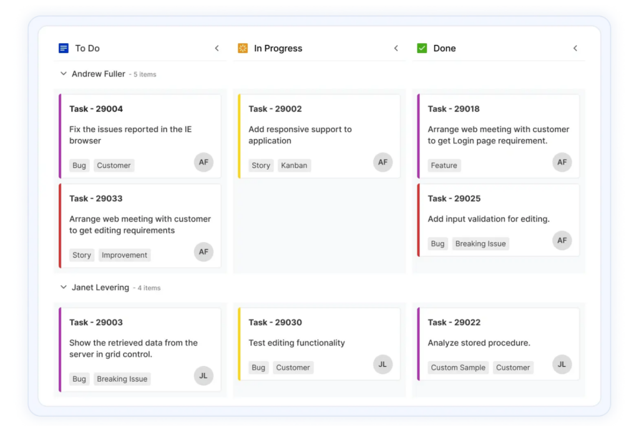Click the Customer tag on Task 29022
The width and height of the screenshot is (639, 426).
(513, 367)
